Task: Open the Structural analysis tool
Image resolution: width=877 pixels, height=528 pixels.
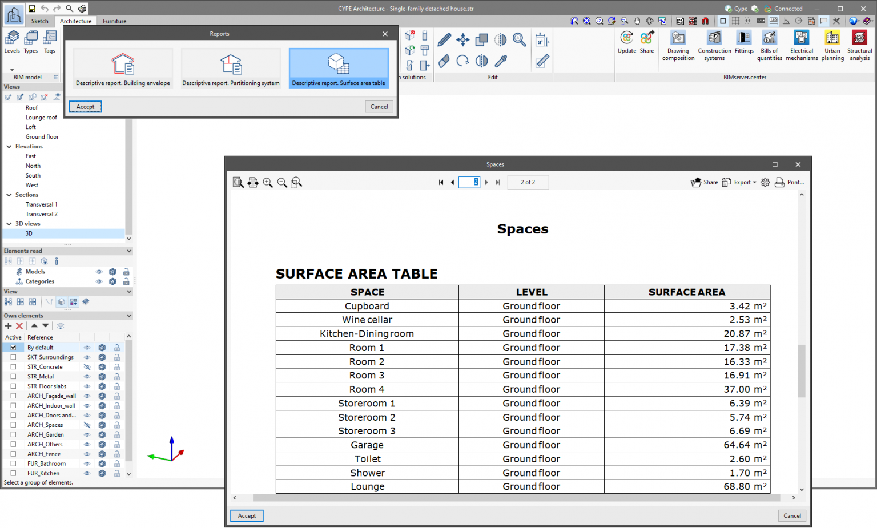Action: pyautogui.click(x=859, y=45)
